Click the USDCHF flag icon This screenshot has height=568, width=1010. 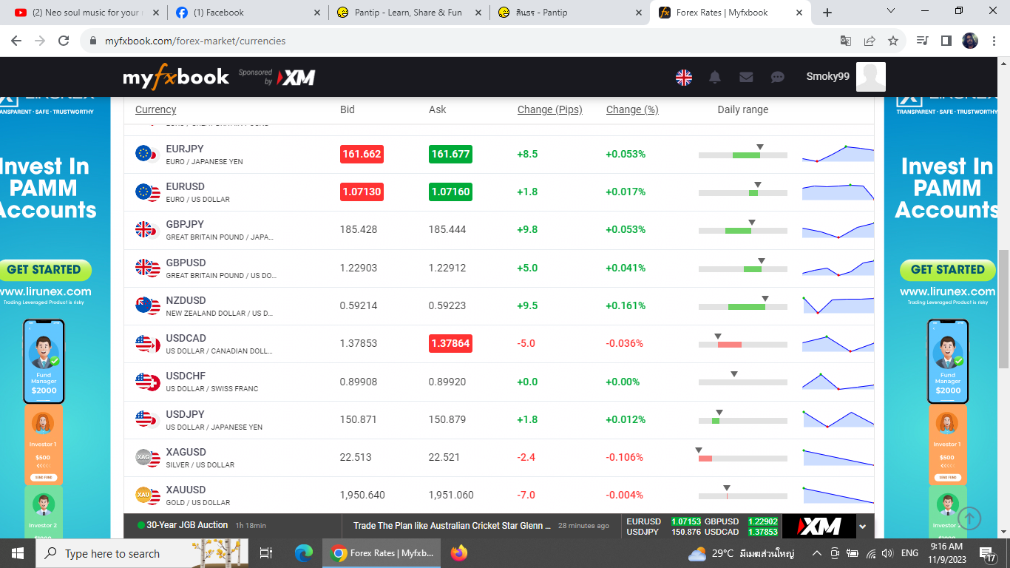click(x=146, y=382)
